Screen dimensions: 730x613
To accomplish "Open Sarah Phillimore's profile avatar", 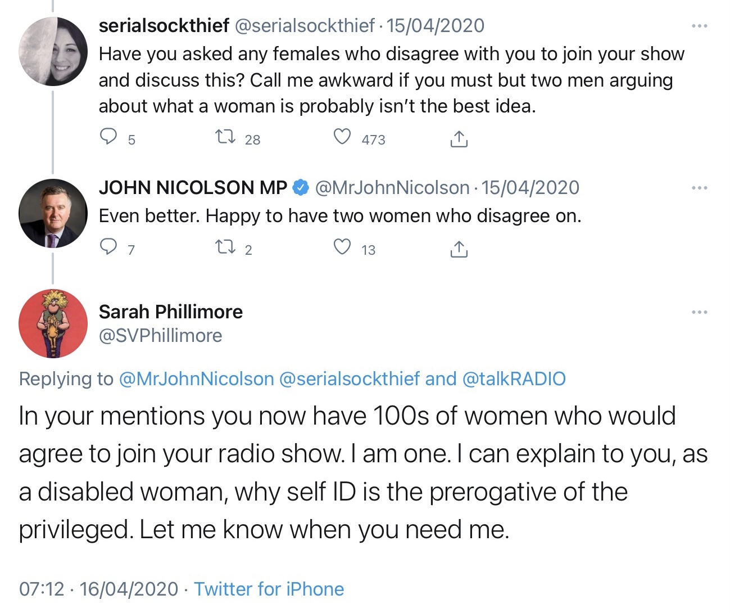I will pos(53,324).
